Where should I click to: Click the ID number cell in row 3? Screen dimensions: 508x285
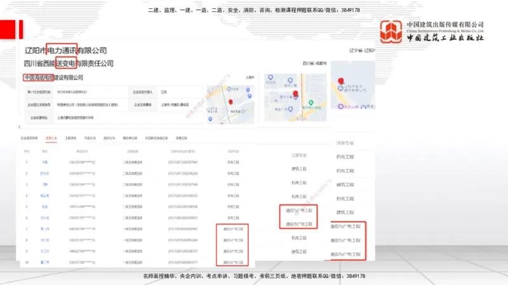click(82, 184)
